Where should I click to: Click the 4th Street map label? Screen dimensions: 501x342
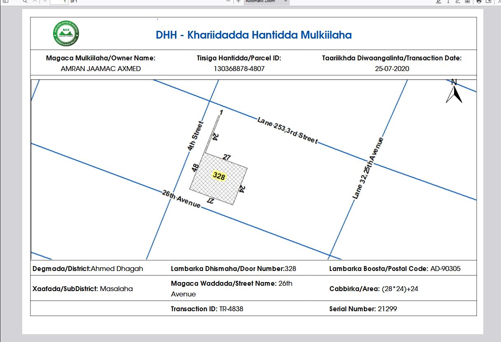tap(195, 135)
